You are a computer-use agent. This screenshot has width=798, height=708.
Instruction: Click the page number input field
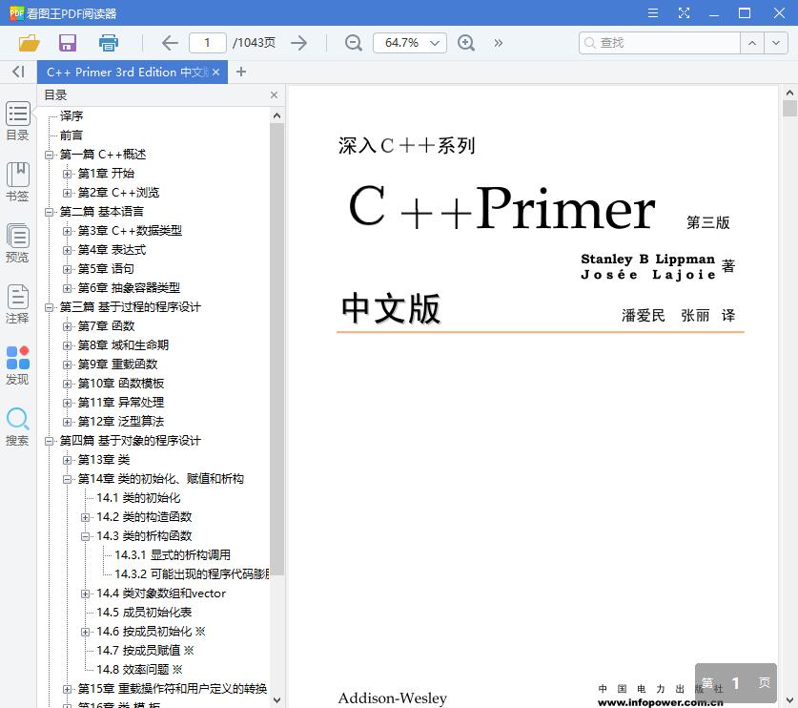pyautogui.click(x=208, y=43)
